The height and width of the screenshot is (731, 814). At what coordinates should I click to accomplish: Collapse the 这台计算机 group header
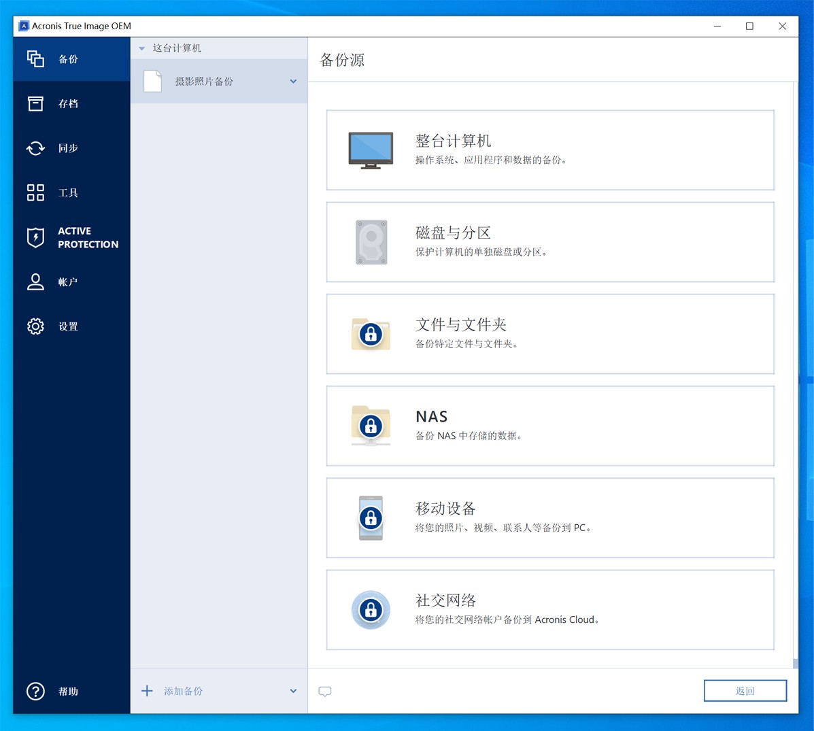click(x=141, y=48)
